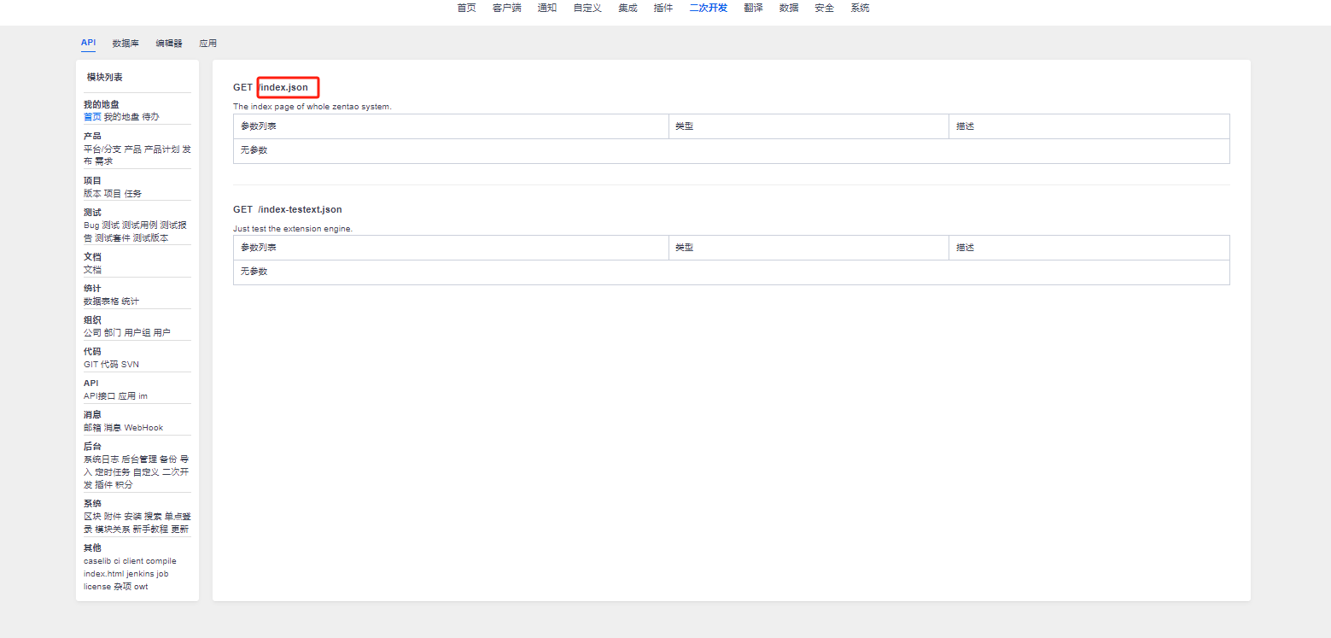Image resolution: width=1331 pixels, height=638 pixels.
Task: Select the 更新 module link
Action: tap(180, 529)
